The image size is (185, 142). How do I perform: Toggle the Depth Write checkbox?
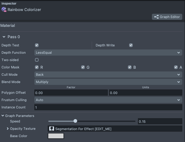pos(131,45)
